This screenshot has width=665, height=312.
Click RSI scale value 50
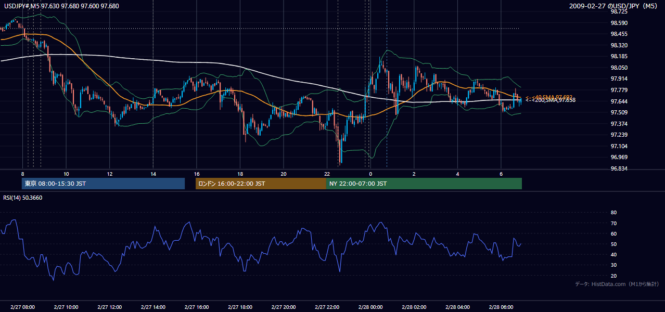click(613, 244)
